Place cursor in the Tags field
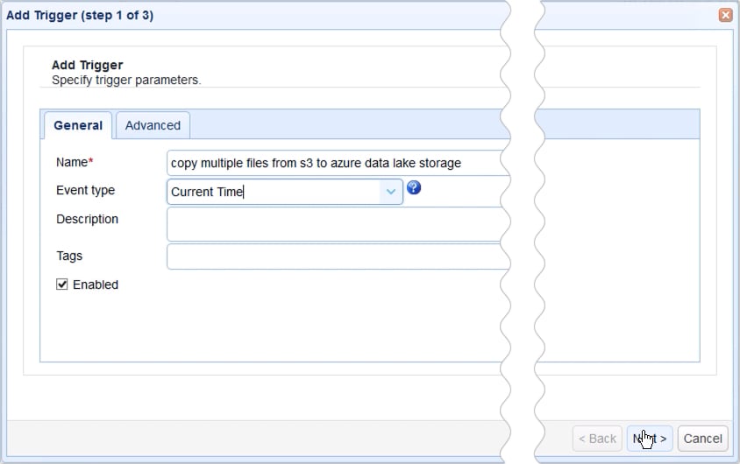This screenshot has height=464, width=740. coord(333,257)
